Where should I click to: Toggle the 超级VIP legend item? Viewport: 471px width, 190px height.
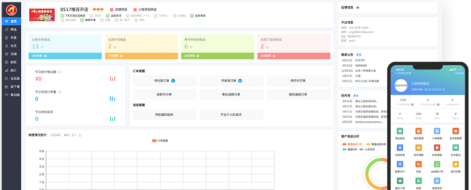pos(349,149)
